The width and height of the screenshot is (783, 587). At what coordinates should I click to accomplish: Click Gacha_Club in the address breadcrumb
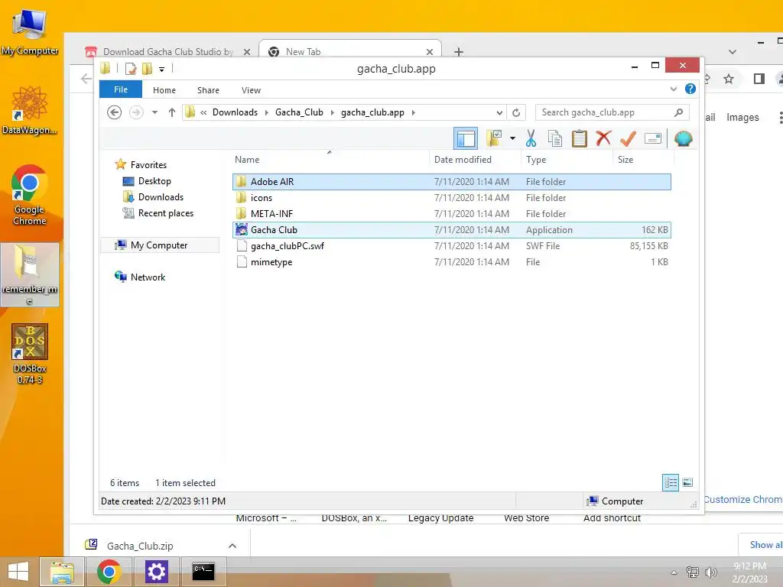(x=299, y=112)
